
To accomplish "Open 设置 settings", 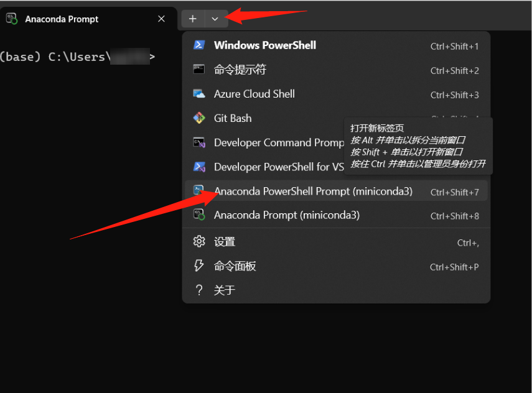I will (x=336, y=242).
